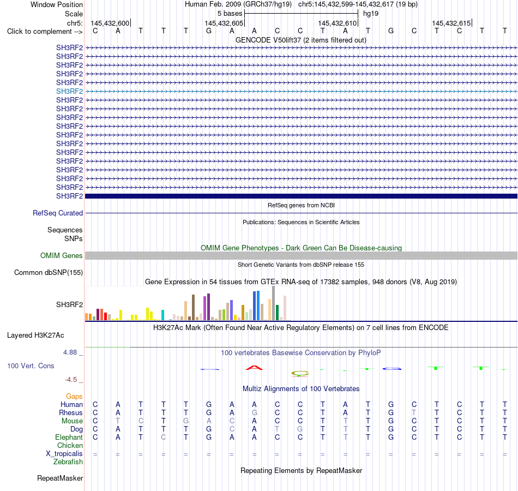Open '100 vertebrates Basewise Conservation by PhyloP' title

click(x=301, y=353)
